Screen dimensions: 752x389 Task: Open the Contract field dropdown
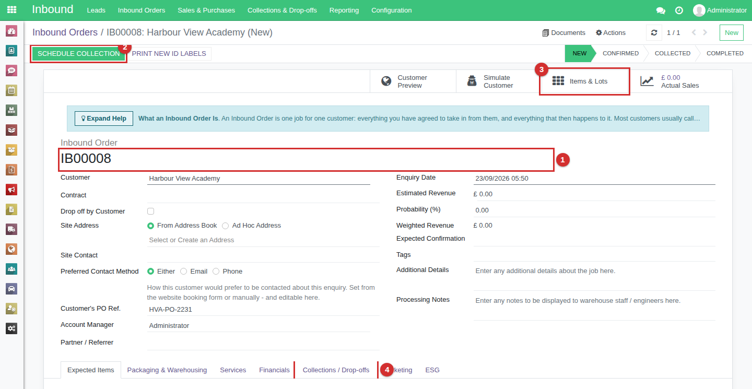tap(263, 196)
